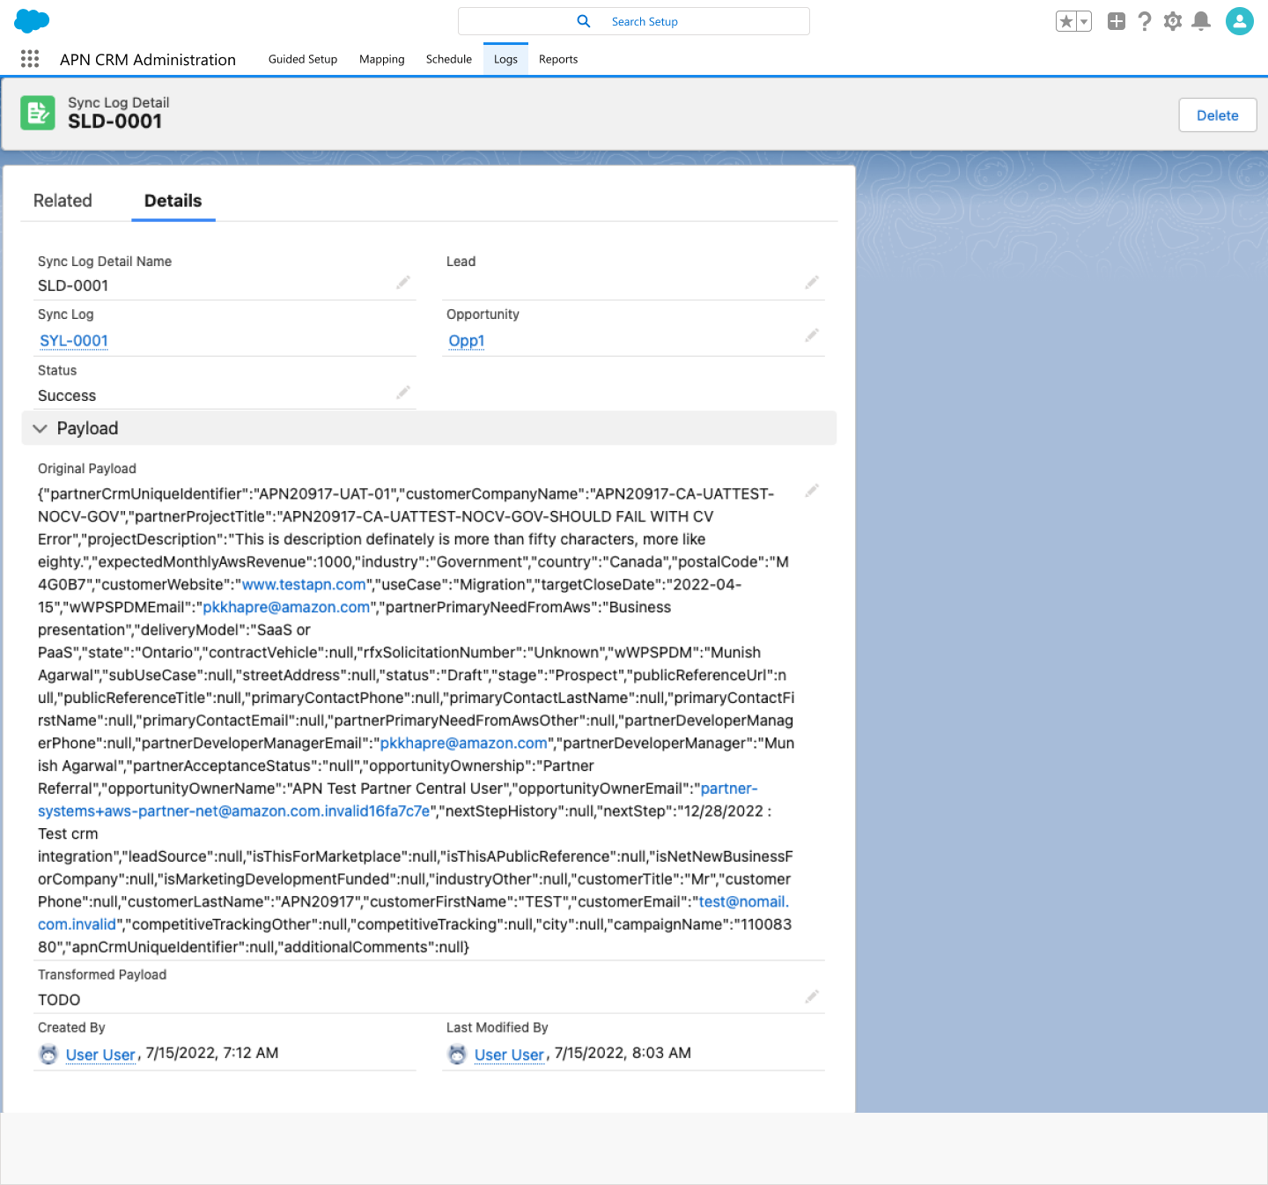The image size is (1268, 1185).
Task: Open the www.testapn.com link
Action: (x=304, y=584)
